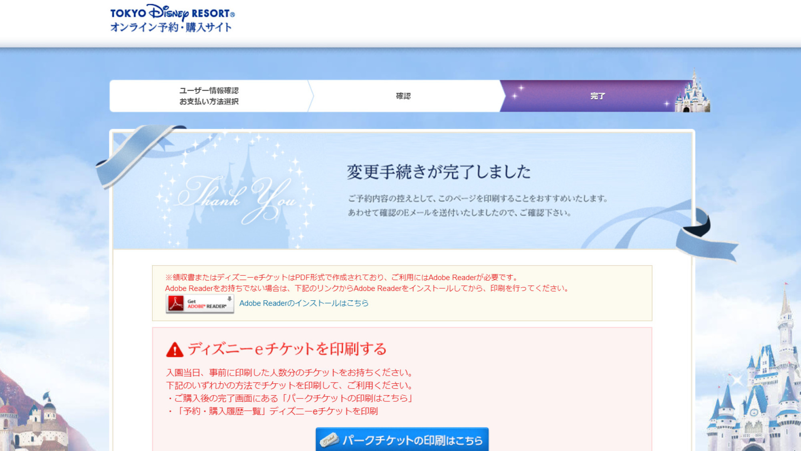The width and height of the screenshot is (801, 451).
Task: Click the line starting 下記のいずれかの方法で
Action: 290,385
